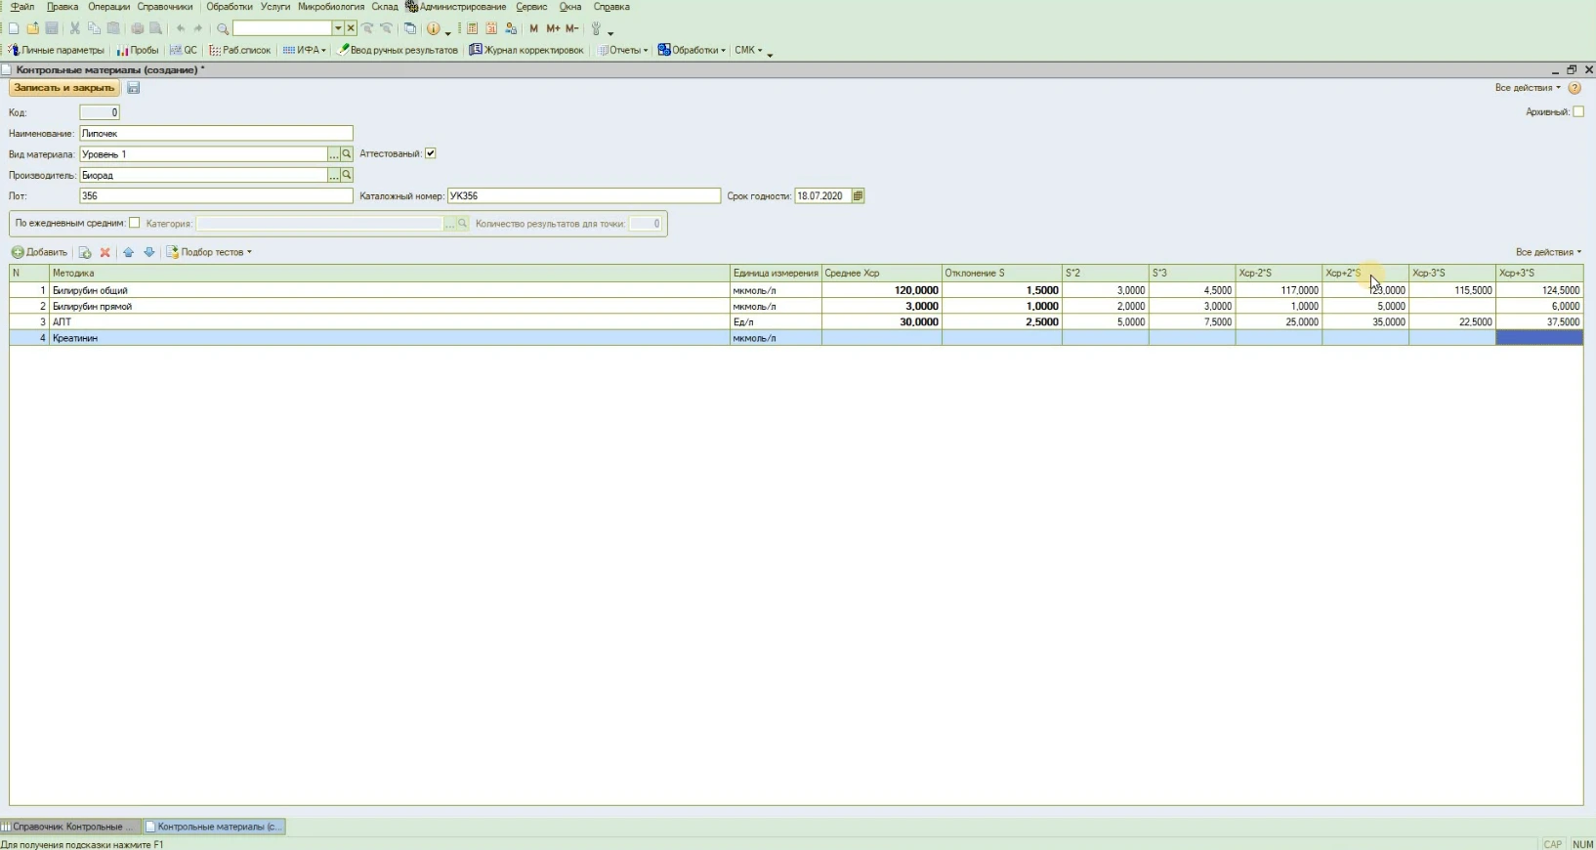Enable the По ежедневным средним checkbox
Viewport: 1596px width, 850px height.
[x=135, y=223]
